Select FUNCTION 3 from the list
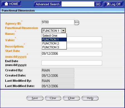Viewport: 125px width, 108px height. click(x=54, y=47)
